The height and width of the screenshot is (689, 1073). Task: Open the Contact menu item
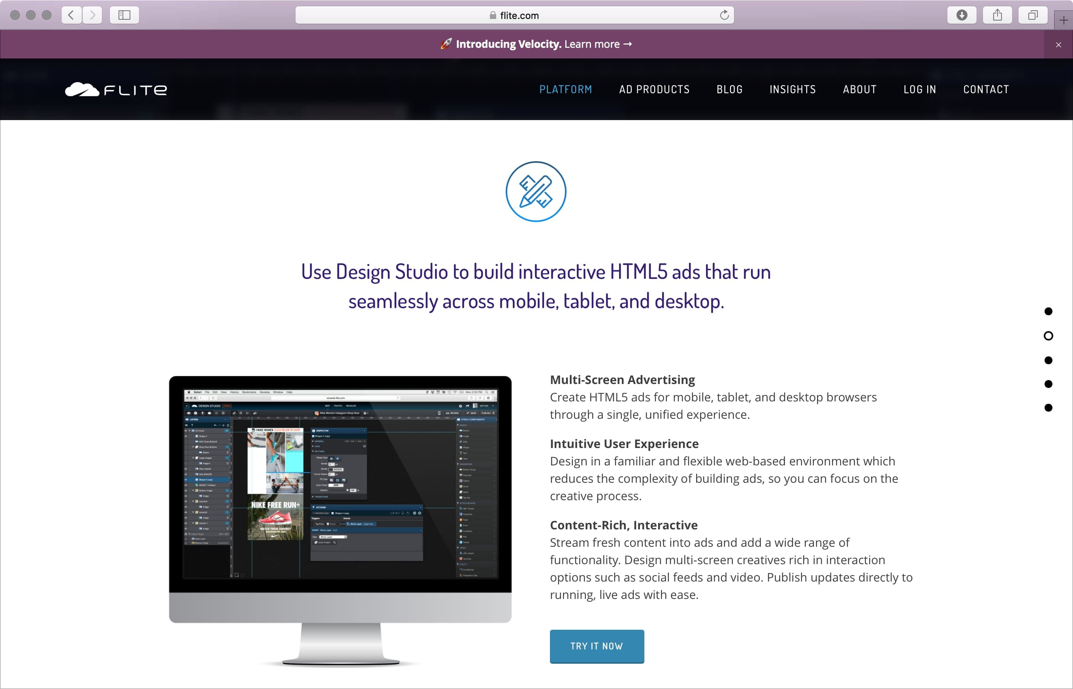(x=986, y=89)
